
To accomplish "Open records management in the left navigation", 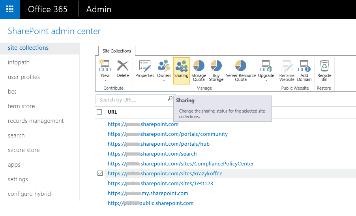I will click(x=36, y=121).
